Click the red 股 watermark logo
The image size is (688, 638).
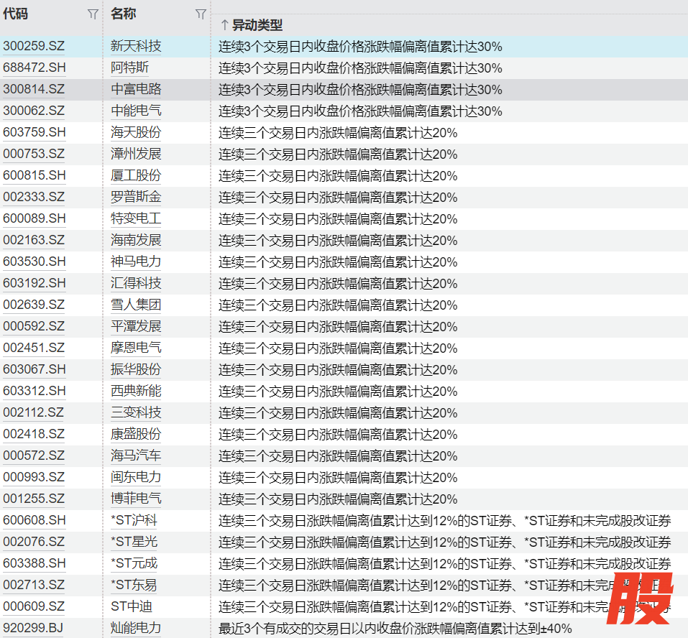point(639,598)
